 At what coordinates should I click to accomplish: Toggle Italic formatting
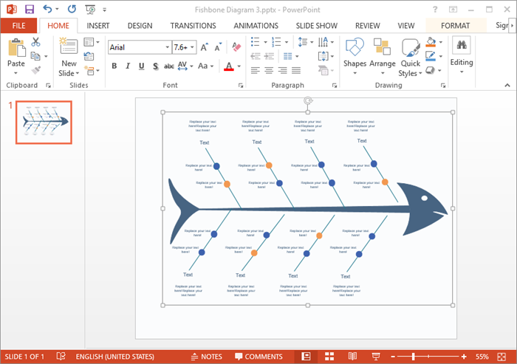[x=129, y=66]
